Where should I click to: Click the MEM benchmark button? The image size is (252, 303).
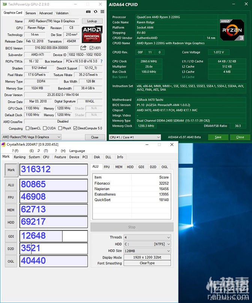click(11, 210)
